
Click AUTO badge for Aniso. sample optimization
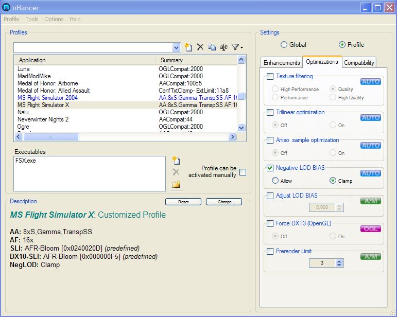[x=371, y=145]
